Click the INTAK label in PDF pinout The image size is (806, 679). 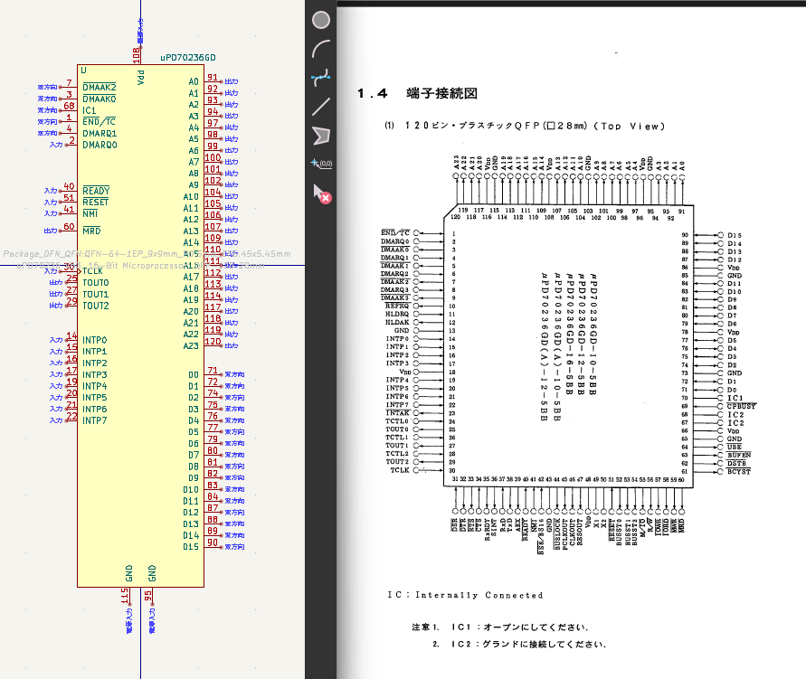coord(397,412)
